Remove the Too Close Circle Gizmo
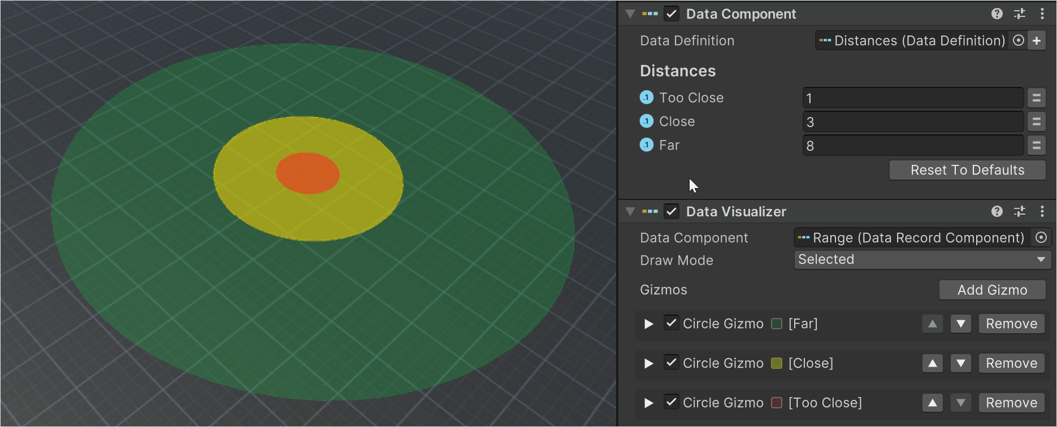The width and height of the screenshot is (1057, 427). pyautogui.click(x=1011, y=403)
